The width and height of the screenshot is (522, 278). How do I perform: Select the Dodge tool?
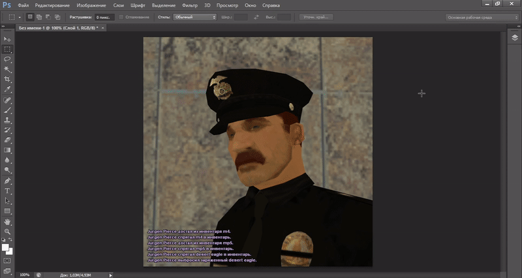pyautogui.click(x=7, y=170)
